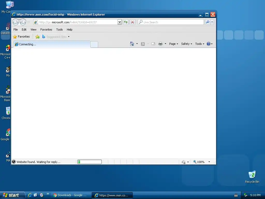Expand Quick Launch overflow chevron
Viewport: 265px width, 199px height.
(48, 194)
